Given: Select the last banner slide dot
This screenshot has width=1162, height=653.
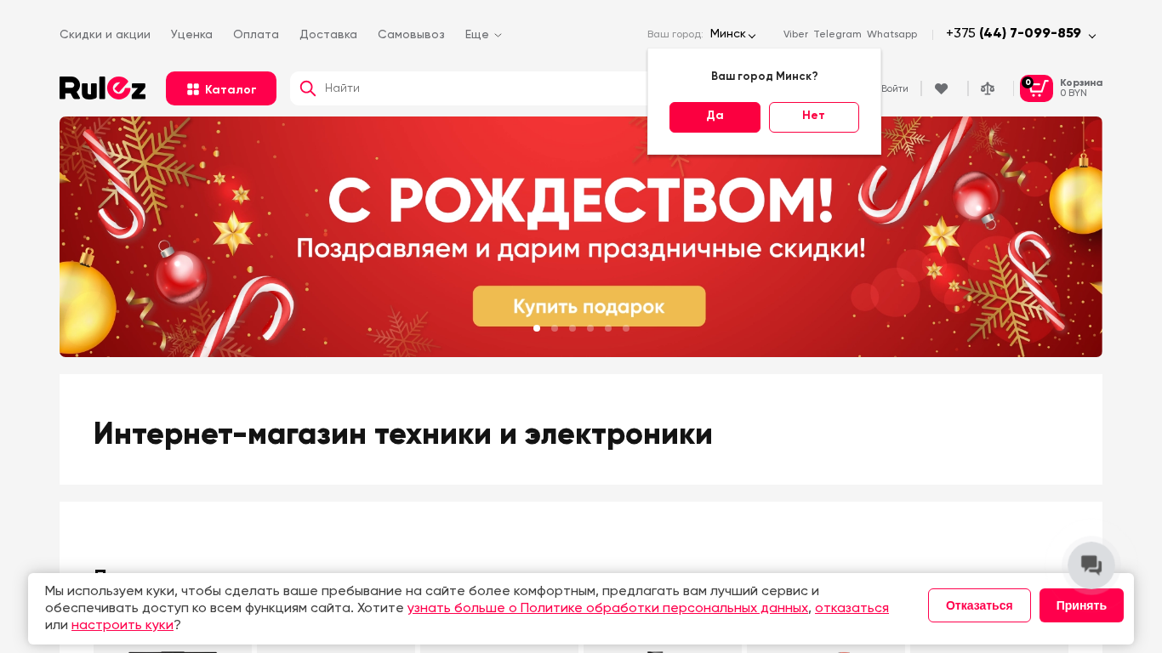Looking at the screenshot, I should click(626, 328).
